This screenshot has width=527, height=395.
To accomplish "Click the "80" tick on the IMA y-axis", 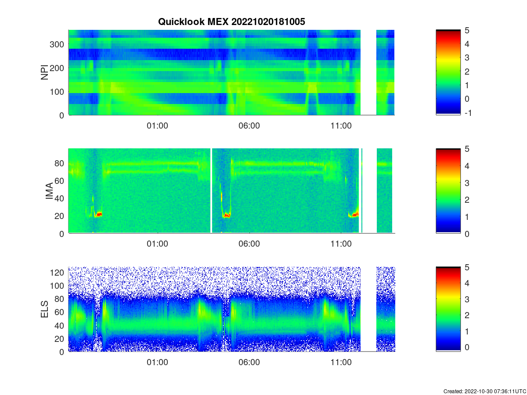I will click(x=60, y=163).
